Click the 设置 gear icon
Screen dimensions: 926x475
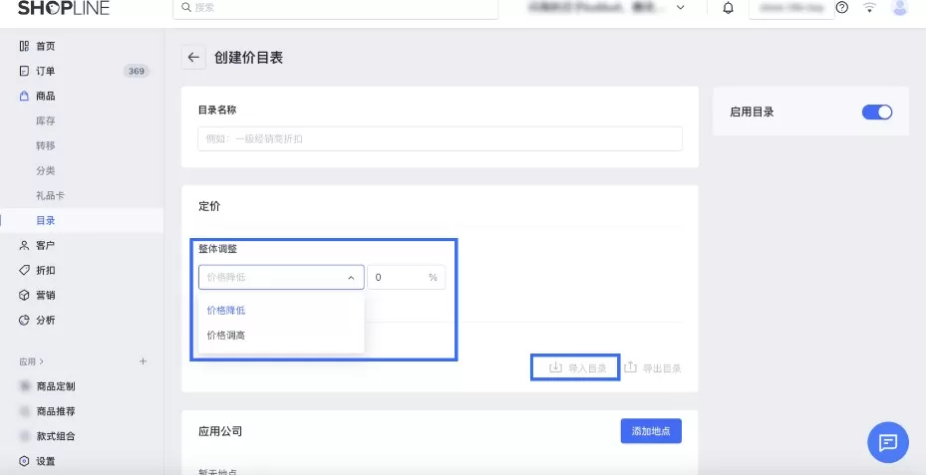pyautogui.click(x=24, y=461)
